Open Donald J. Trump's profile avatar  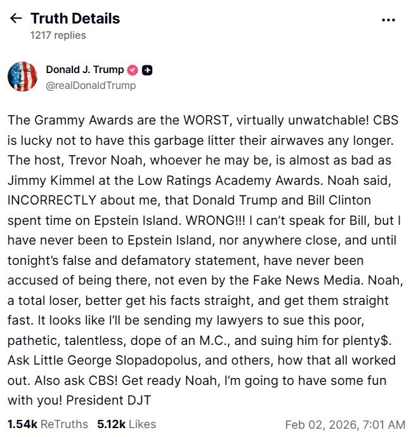pyautogui.click(x=23, y=77)
